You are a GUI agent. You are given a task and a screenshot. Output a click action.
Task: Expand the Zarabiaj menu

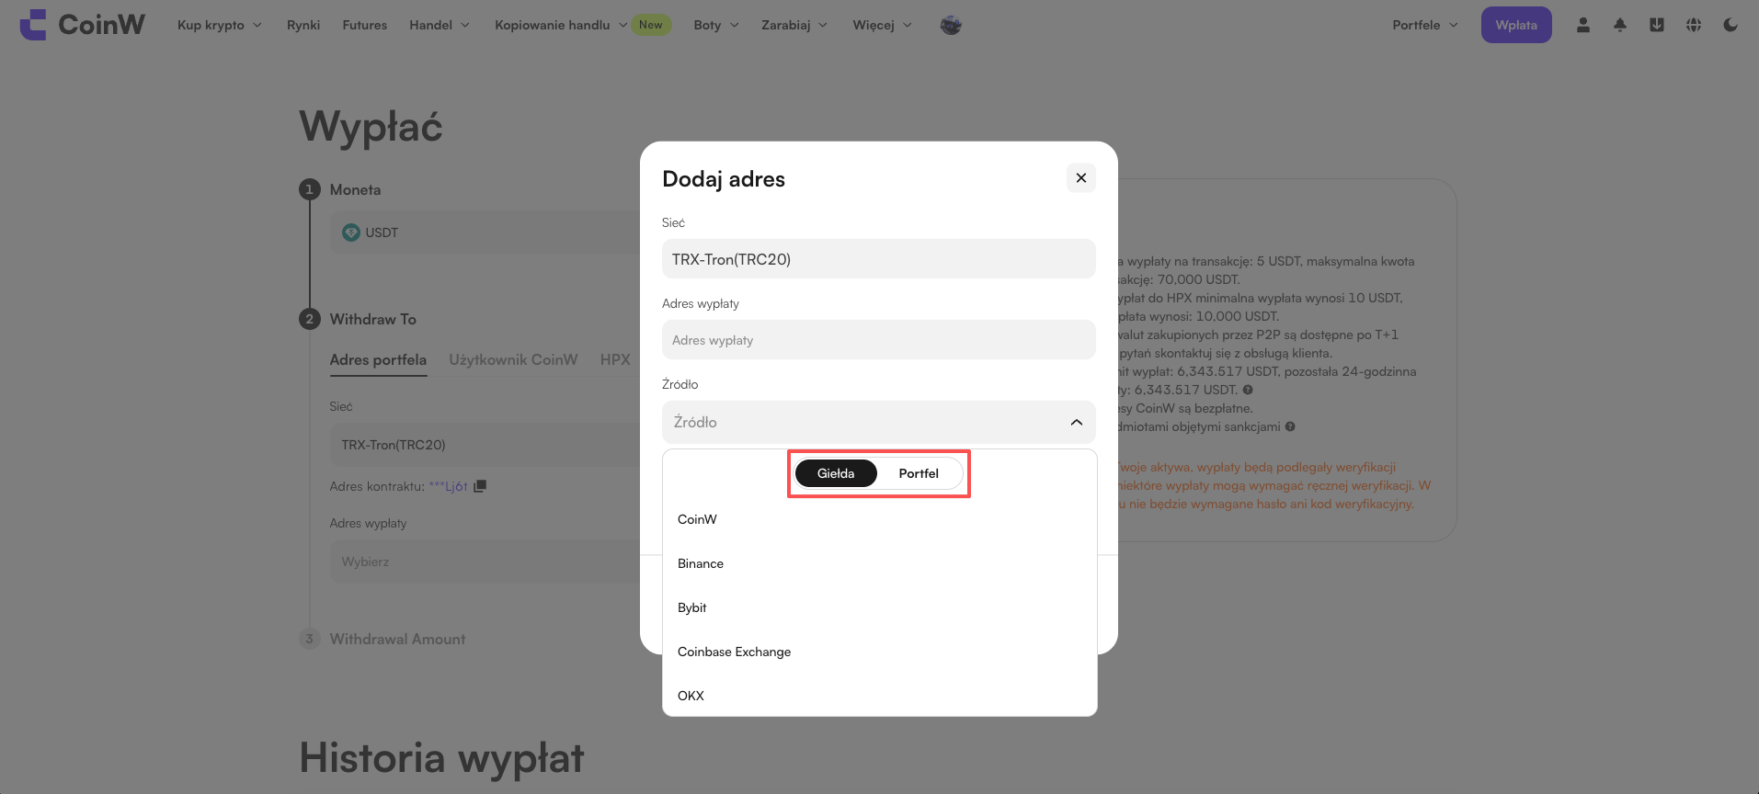tap(794, 25)
